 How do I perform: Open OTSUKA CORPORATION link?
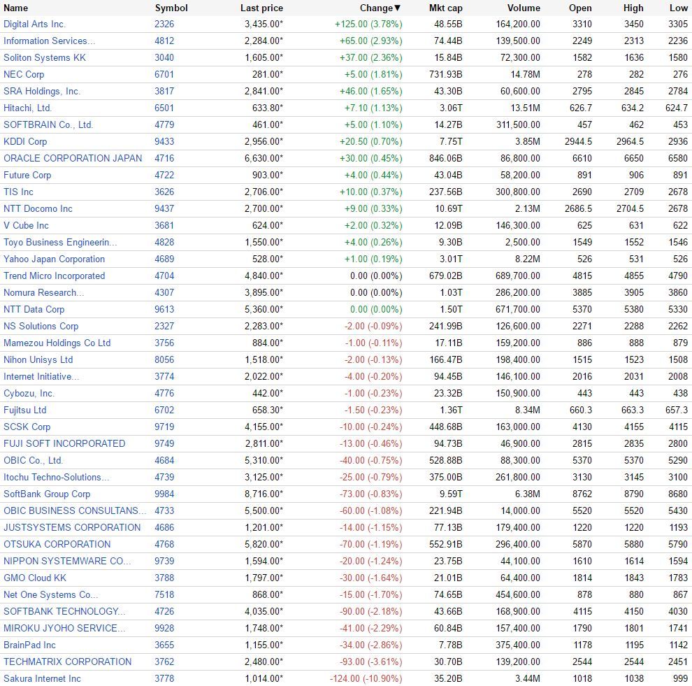(57, 544)
